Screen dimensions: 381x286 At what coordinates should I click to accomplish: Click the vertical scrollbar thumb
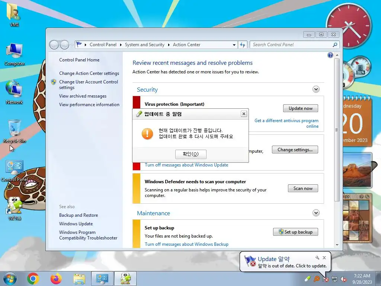click(337, 130)
